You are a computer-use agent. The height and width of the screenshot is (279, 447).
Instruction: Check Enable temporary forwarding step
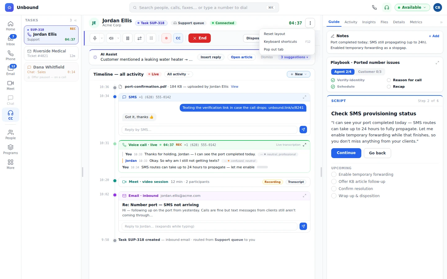coord(334,175)
